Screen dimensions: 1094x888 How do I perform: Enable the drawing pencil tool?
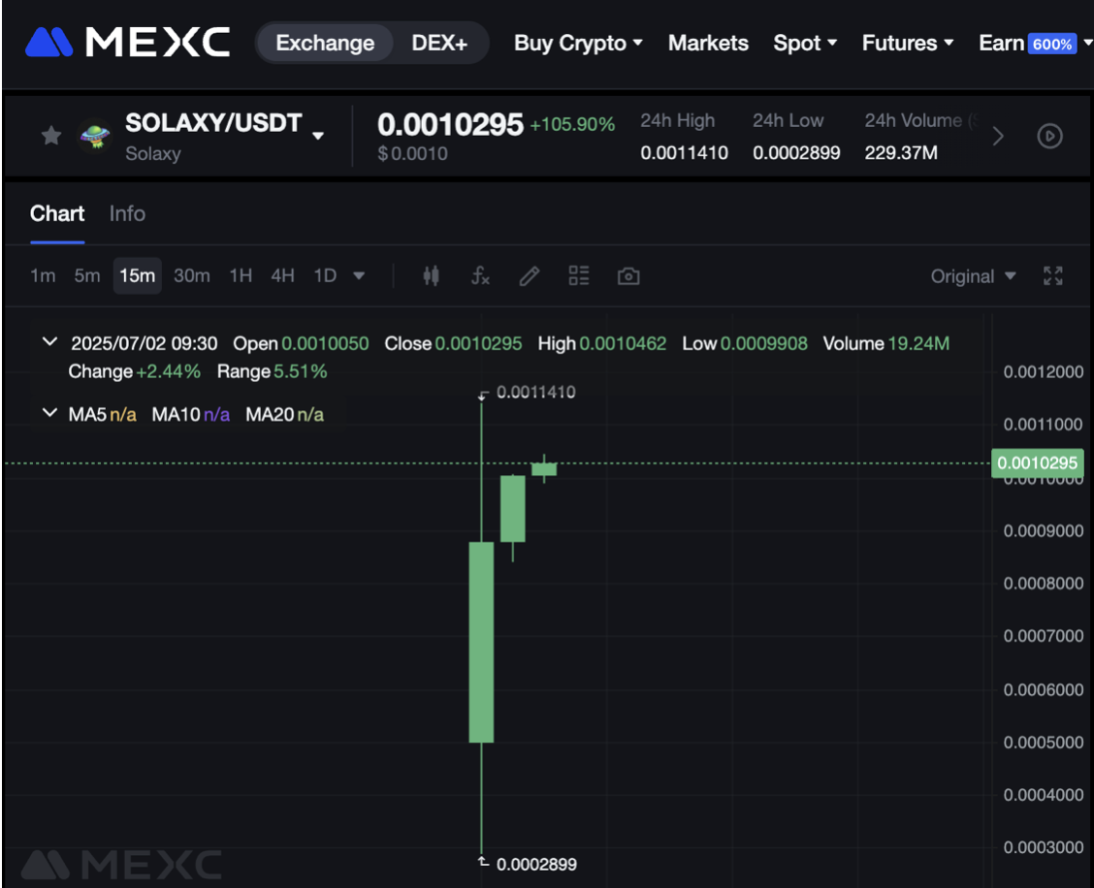click(530, 276)
